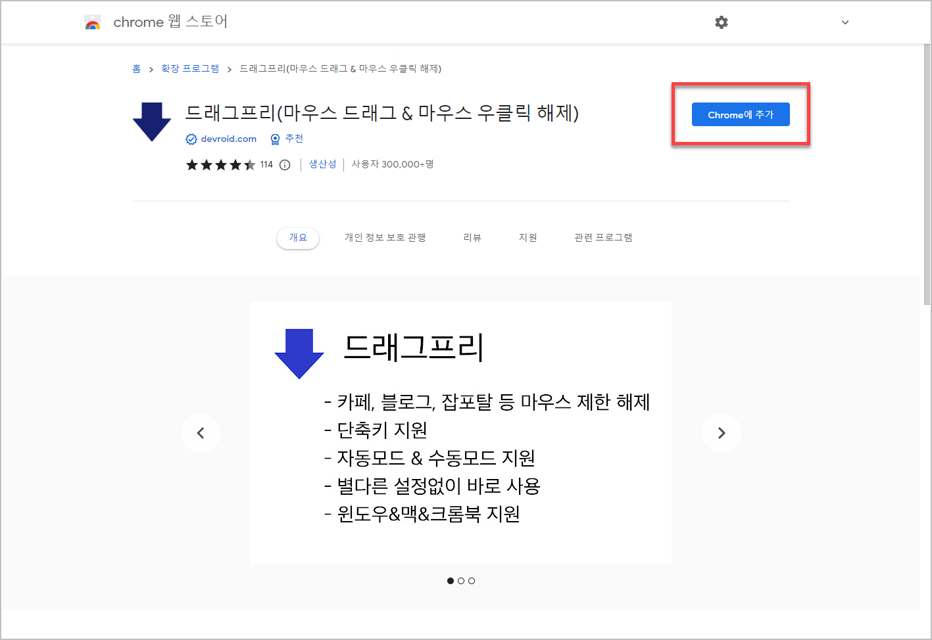
Task: Expand the account chevron at top right
Action: point(845,22)
